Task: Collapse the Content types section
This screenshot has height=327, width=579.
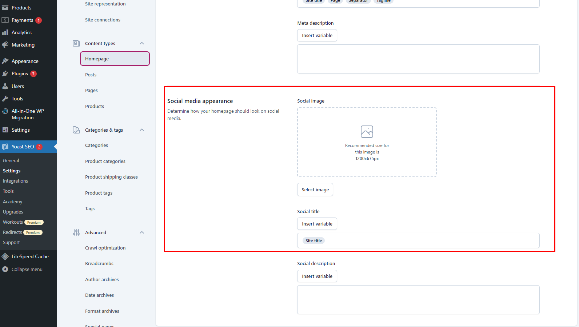Action: pos(142,43)
